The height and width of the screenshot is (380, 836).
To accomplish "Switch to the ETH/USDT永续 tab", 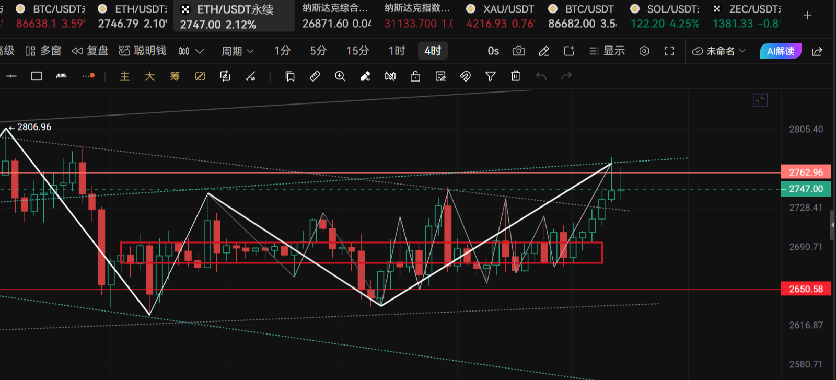I will coord(234,16).
